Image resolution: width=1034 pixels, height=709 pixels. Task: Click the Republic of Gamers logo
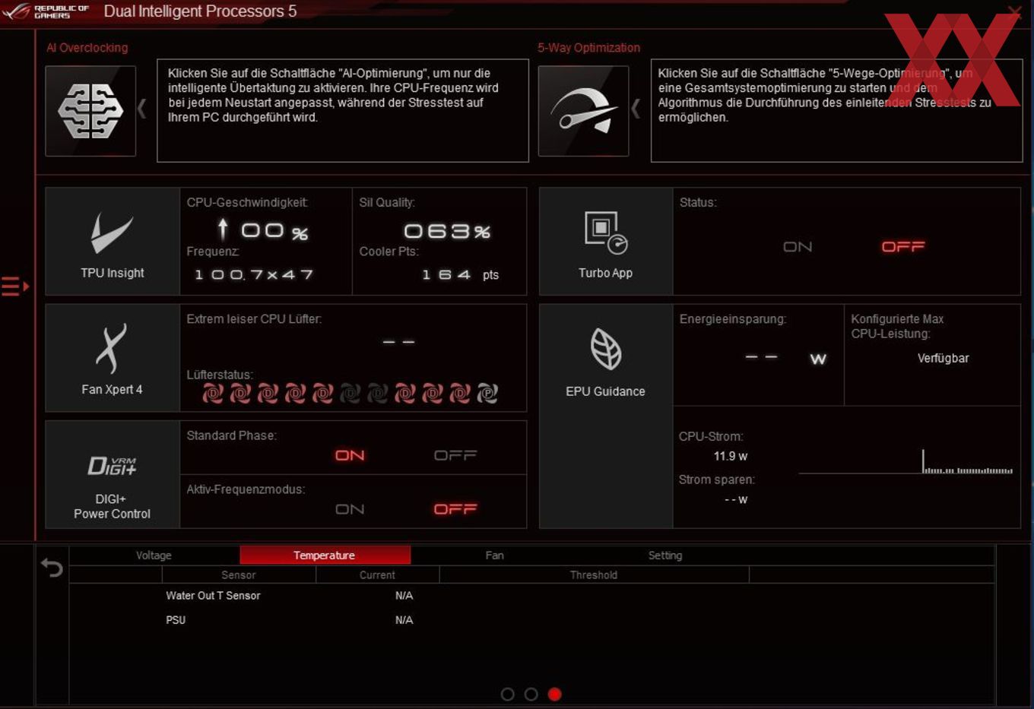click(x=46, y=11)
